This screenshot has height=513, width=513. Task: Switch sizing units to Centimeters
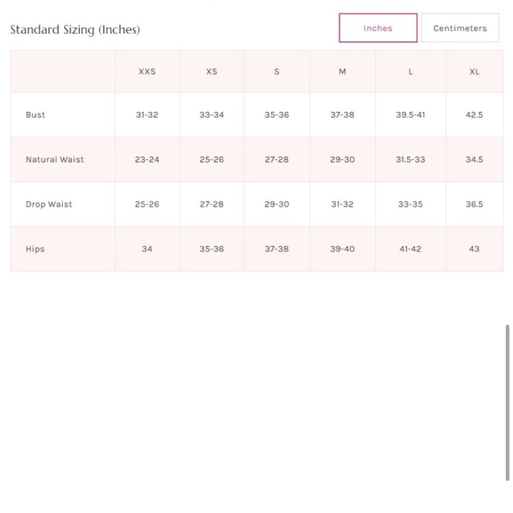(x=460, y=28)
